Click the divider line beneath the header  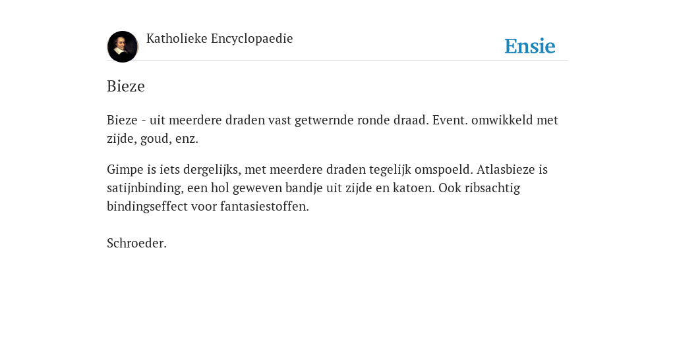(337, 61)
